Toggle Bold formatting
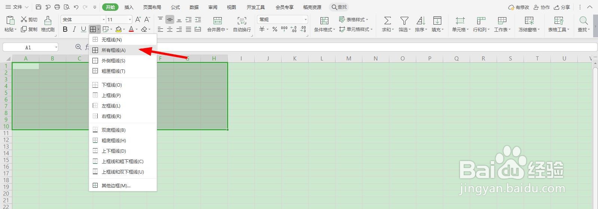 [x=65, y=29]
